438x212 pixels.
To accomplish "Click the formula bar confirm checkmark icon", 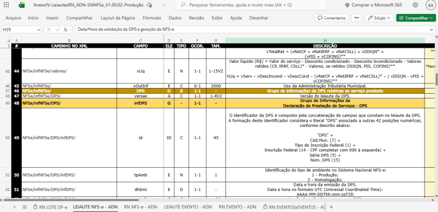I will [58, 29].
